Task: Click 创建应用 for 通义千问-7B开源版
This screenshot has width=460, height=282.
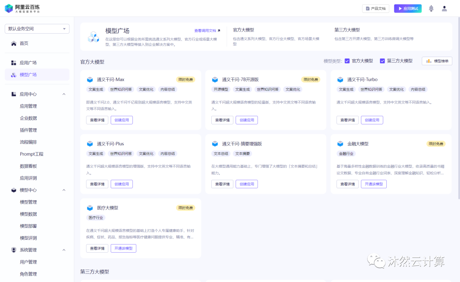Action: (x=247, y=120)
